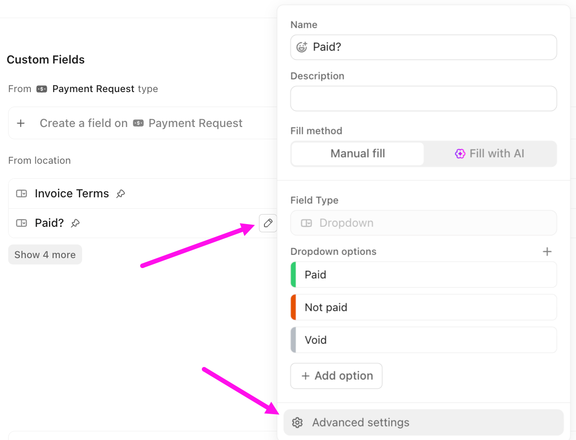
Task: Toggle the pin on Invoice Terms
Action: click(120, 193)
